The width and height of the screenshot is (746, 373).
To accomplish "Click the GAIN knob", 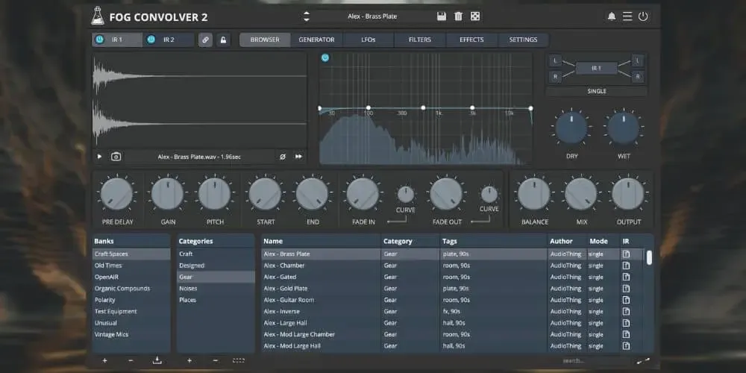I will [x=167, y=194].
